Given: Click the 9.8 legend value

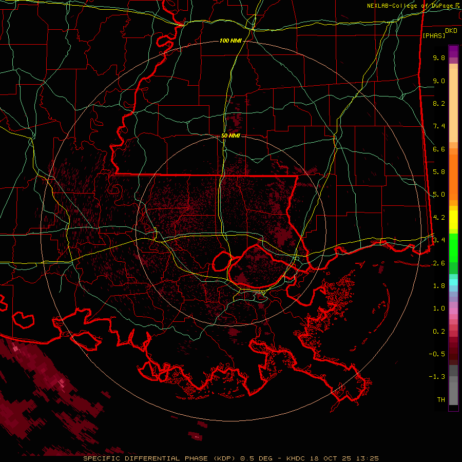Looking at the screenshot, I should tap(439, 57).
